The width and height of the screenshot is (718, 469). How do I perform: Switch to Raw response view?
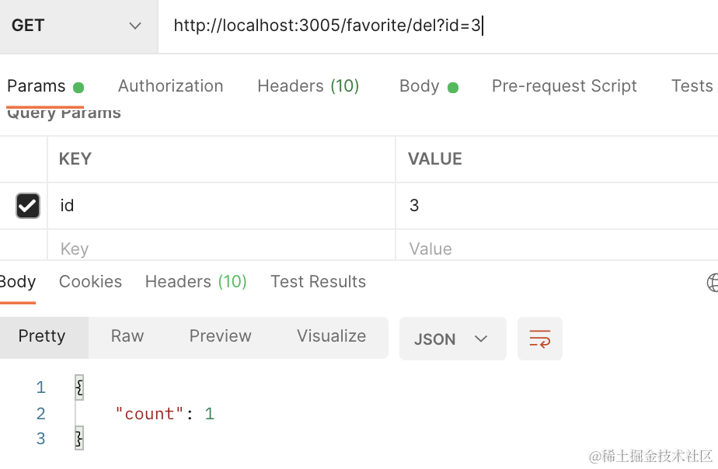coord(127,336)
